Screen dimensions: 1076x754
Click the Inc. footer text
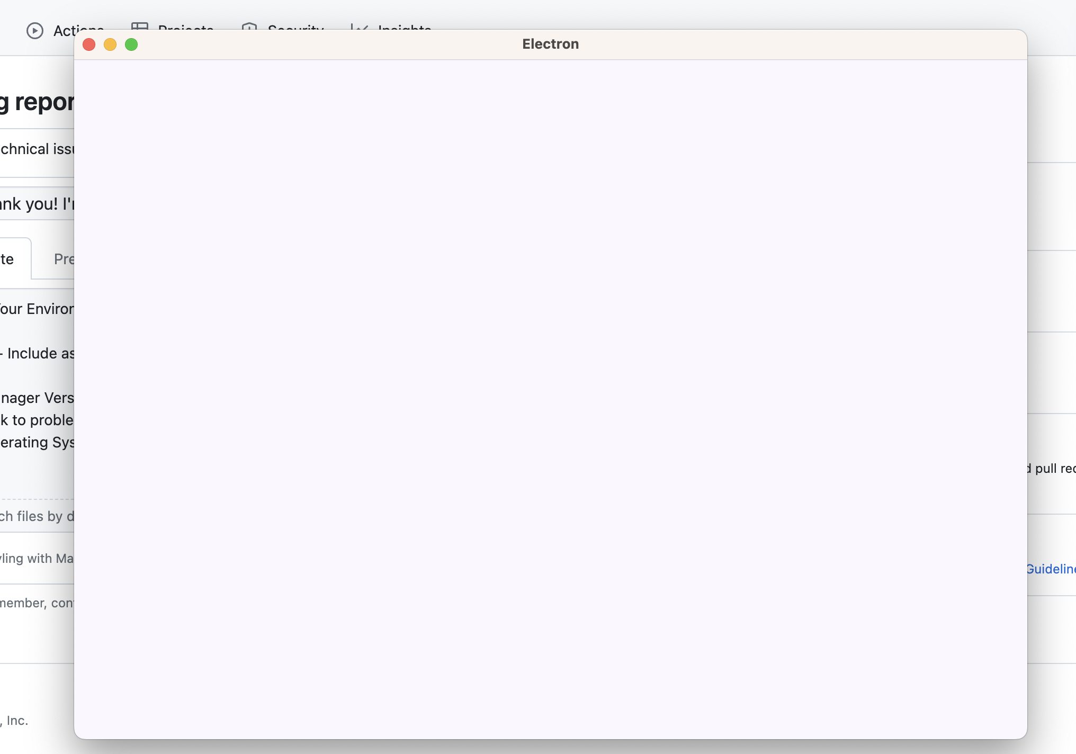pyautogui.click(x=17, y=721)
